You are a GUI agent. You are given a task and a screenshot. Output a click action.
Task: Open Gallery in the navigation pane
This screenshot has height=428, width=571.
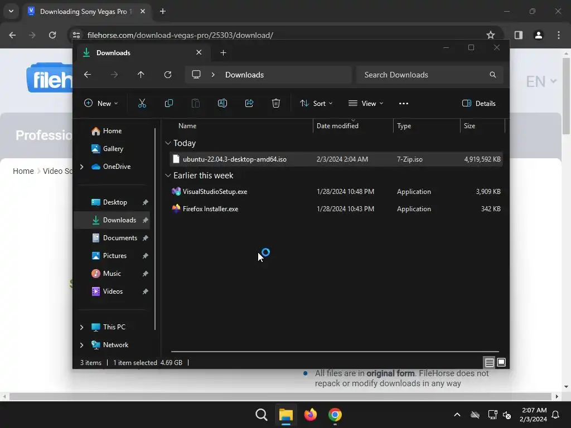(113, 149)
